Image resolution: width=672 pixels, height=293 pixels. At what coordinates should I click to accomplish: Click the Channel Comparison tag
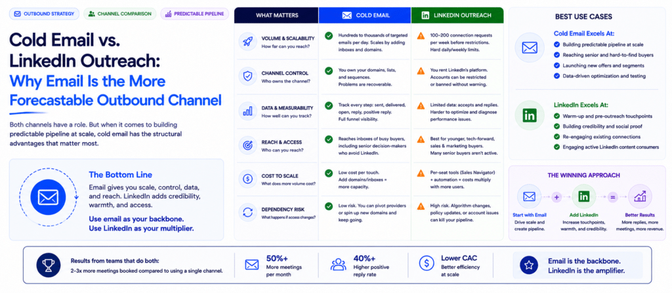[120, 14]
